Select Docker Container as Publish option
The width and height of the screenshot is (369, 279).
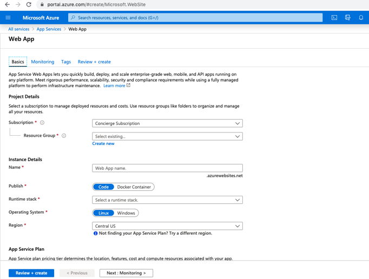point(134,187)
